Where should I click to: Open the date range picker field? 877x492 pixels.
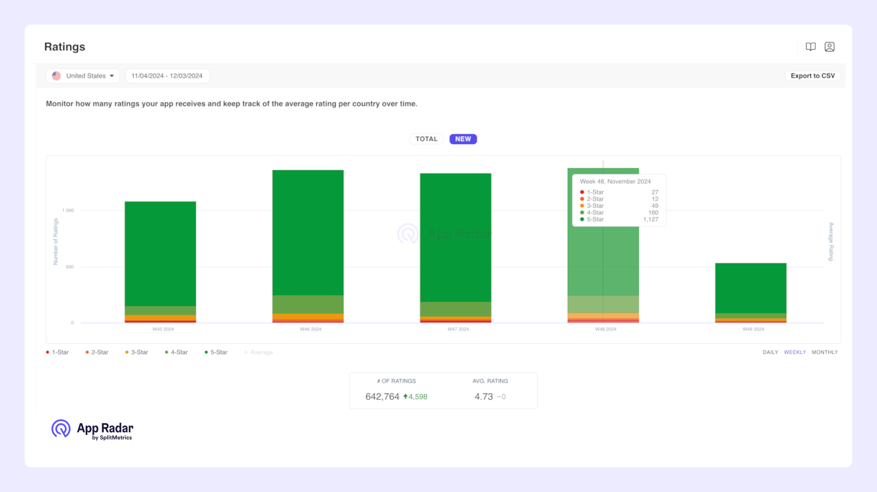167,76
